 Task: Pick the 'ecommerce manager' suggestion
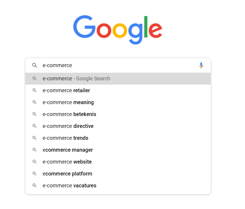68,150
